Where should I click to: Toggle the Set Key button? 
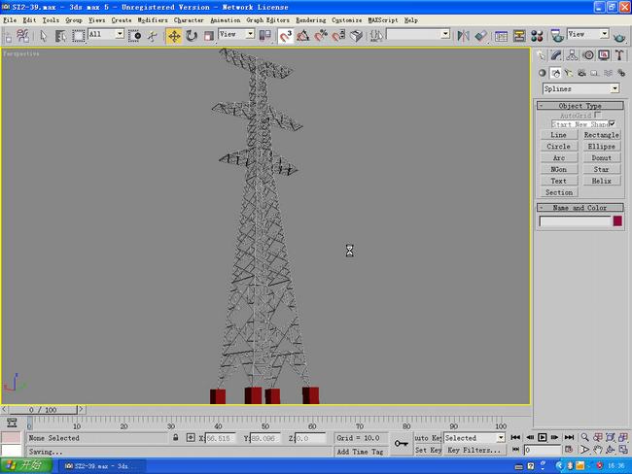tap(428, 450)
